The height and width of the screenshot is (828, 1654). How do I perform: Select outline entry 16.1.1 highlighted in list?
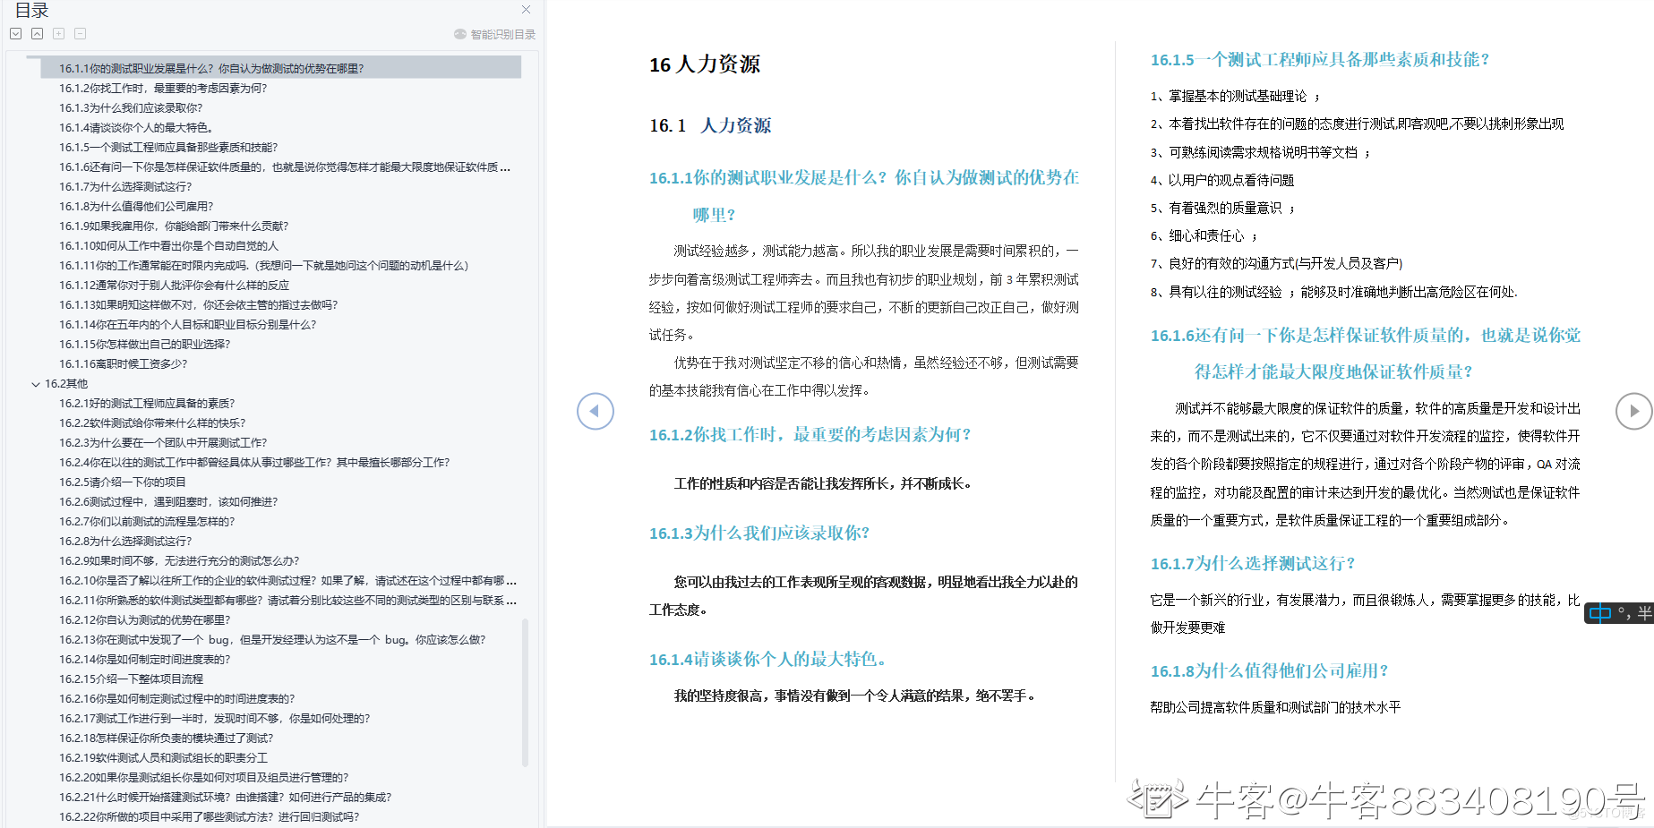[211, 69]
